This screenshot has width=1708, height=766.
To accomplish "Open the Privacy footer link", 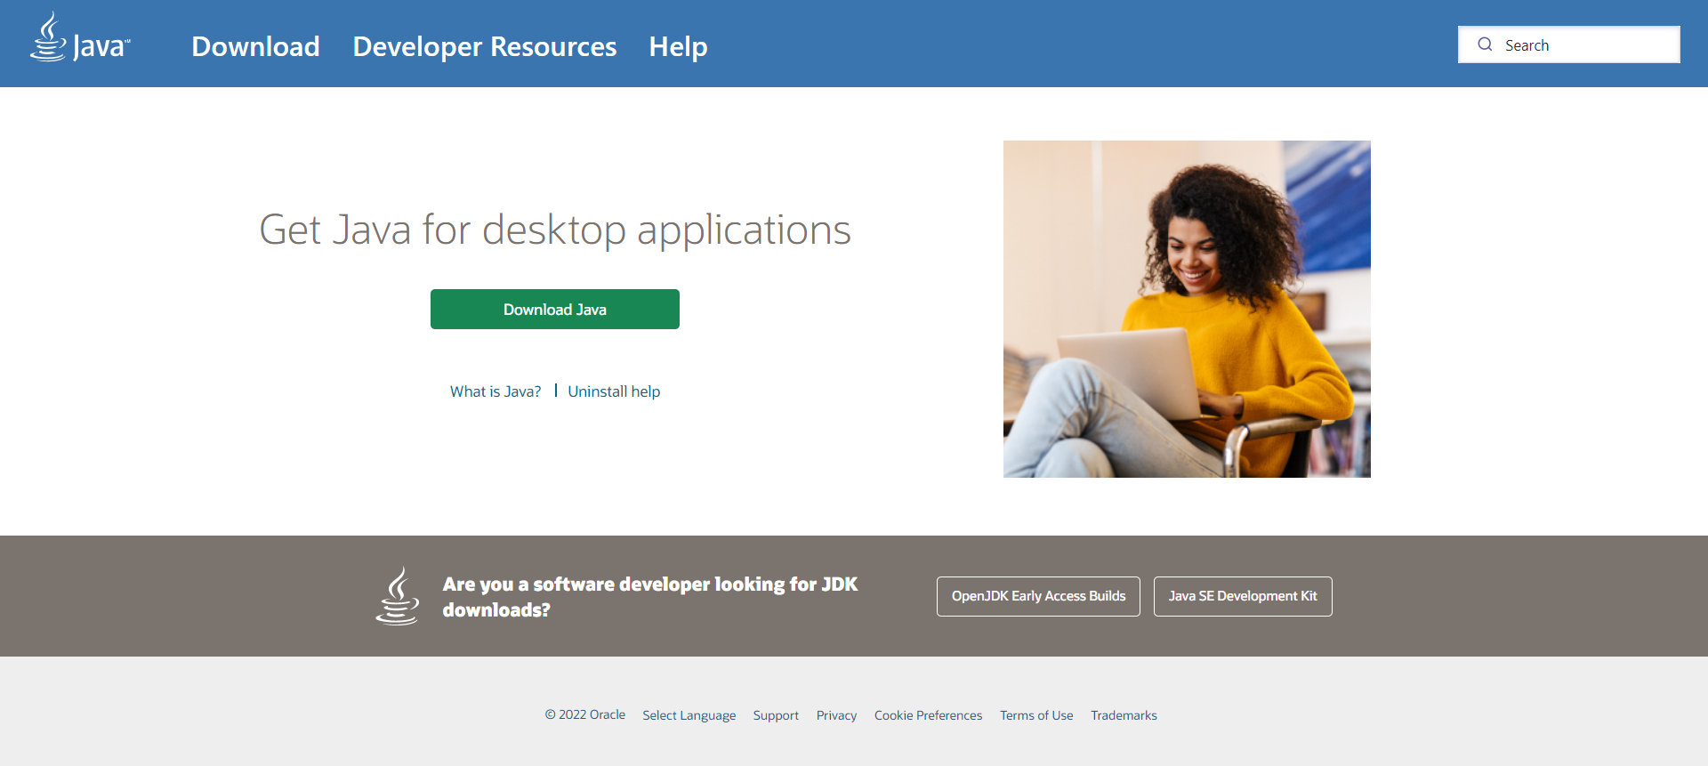I will 836,715.
